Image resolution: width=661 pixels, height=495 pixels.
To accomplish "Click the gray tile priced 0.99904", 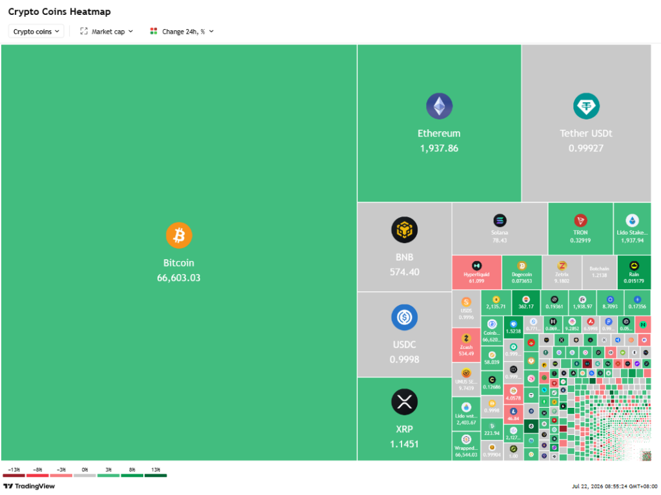I will tap(492, 450).
